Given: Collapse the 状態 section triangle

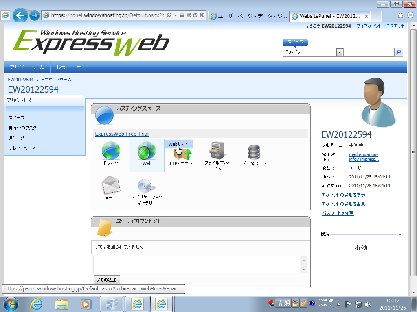Looking at the screenshot, I should (399, 234).
